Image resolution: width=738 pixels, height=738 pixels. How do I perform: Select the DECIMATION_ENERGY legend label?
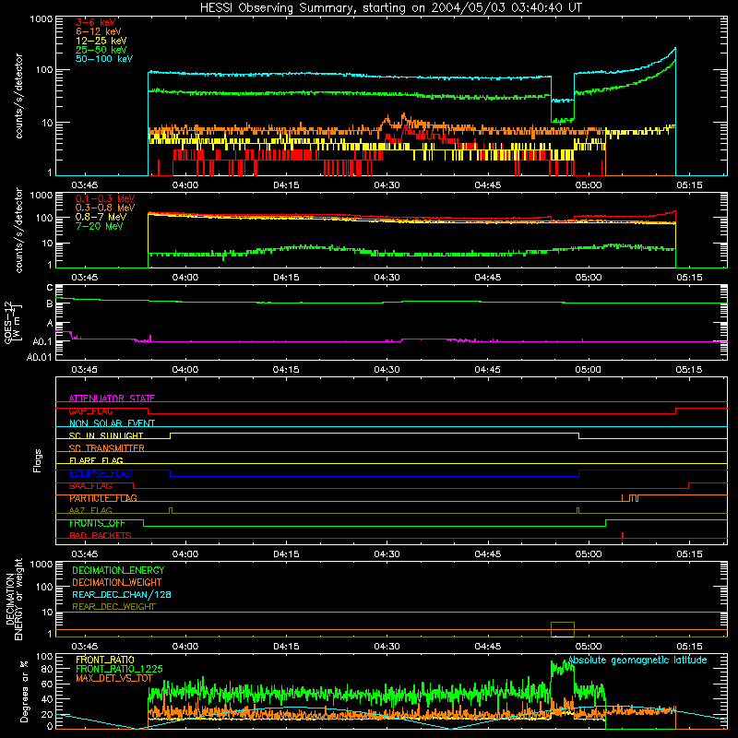point(118,570)
